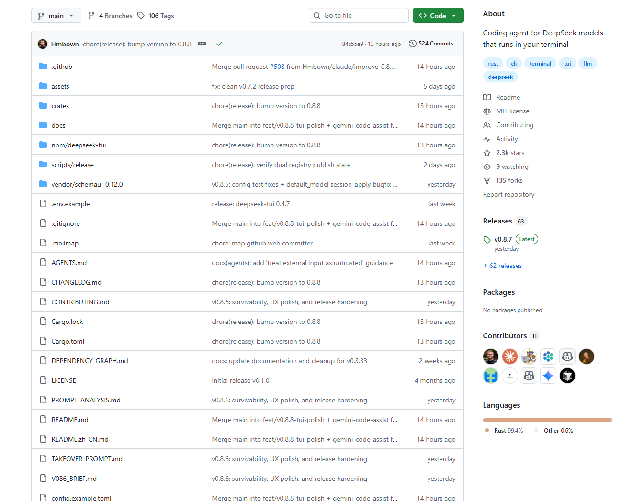Click the file icon beside LICENSE
This screenshot has width=621, height=501.
tap(43, 380)
